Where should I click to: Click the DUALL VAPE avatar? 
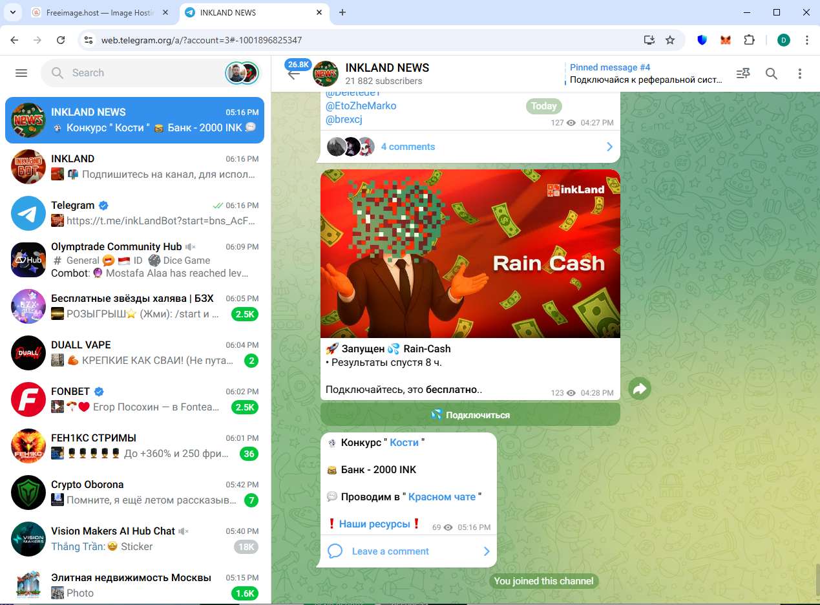(28, 353)
